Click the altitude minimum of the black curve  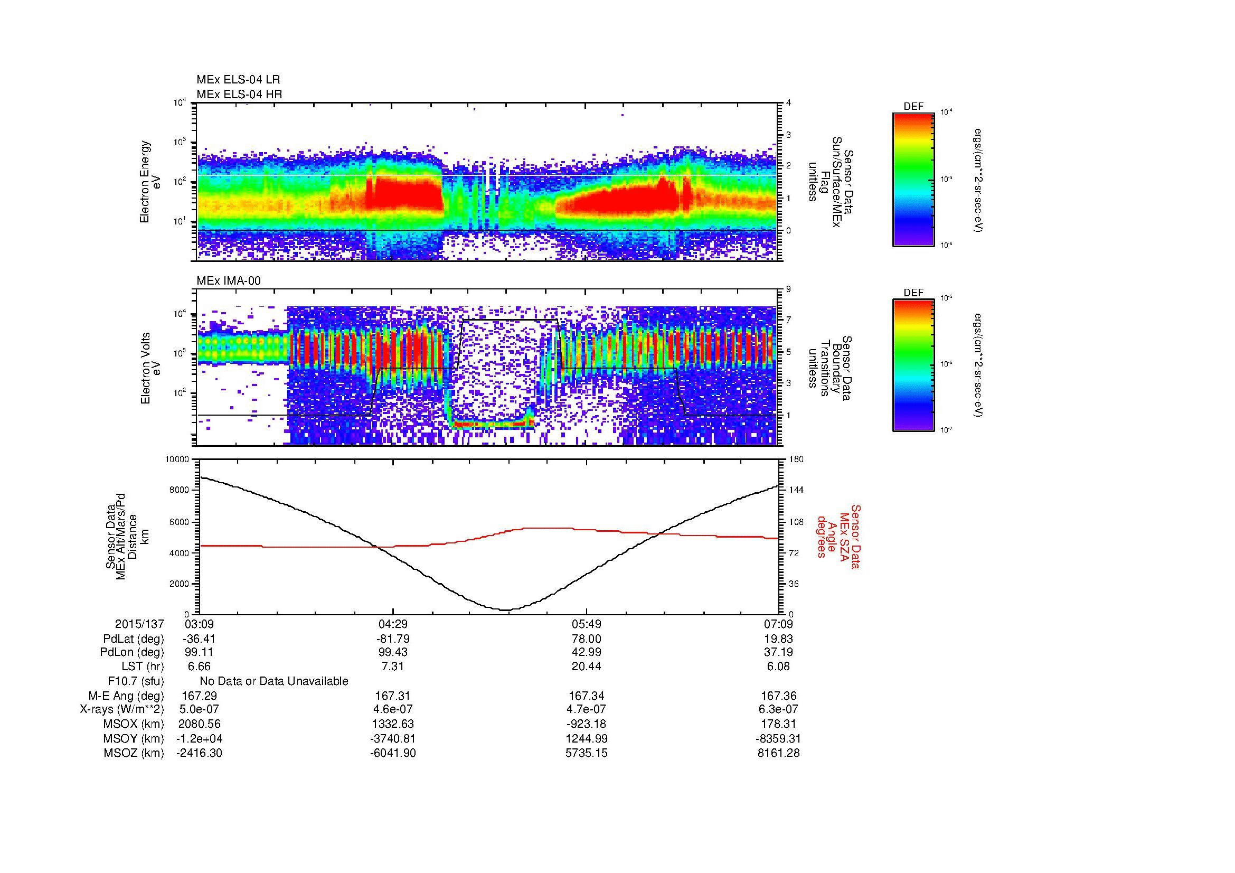tap(506, 610)
